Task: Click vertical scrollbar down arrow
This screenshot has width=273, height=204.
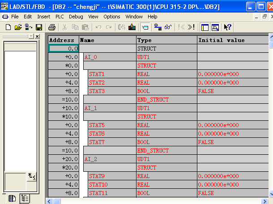Action: [271, 193]
